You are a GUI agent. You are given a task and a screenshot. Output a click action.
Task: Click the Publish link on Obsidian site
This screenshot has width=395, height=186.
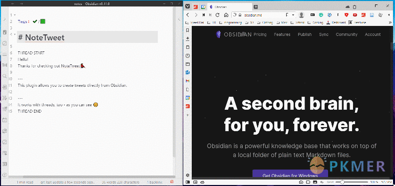tap(305, 34)
